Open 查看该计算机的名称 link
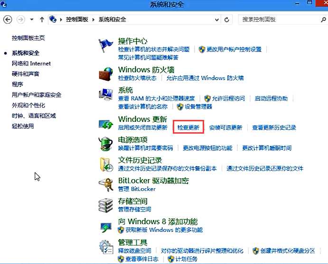The width and height of the screenshot is (328, 264). coord(143,107)
